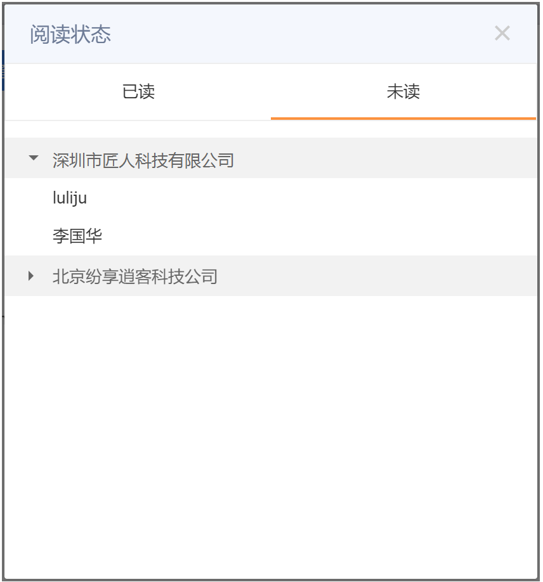543x582 pixels.
Task: Click the gray header row of the 北京 company group
Action: pyautogui.click(x=270, y=276)
